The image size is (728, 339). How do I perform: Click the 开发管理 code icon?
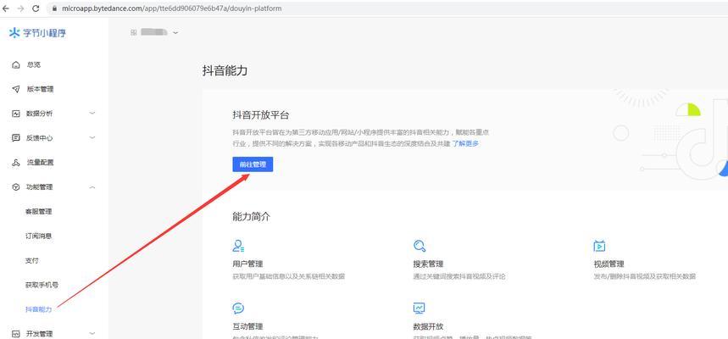tap(16, 333)
